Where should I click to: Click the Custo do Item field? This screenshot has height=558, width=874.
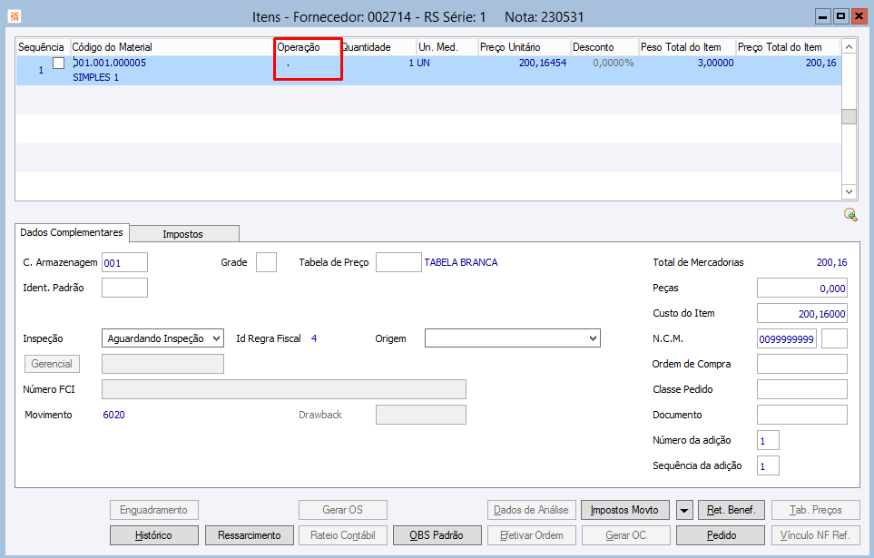(x=802, y=313)
